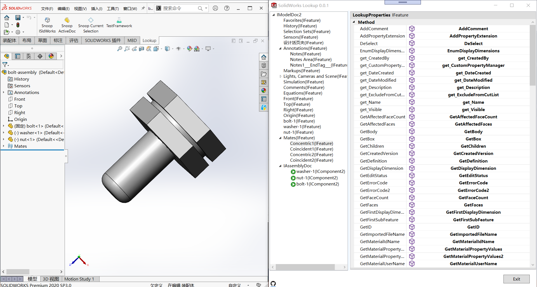Click the New document icon
This screenshot has height=287, width=537.
pyautogui.click(x=7, y=25)
